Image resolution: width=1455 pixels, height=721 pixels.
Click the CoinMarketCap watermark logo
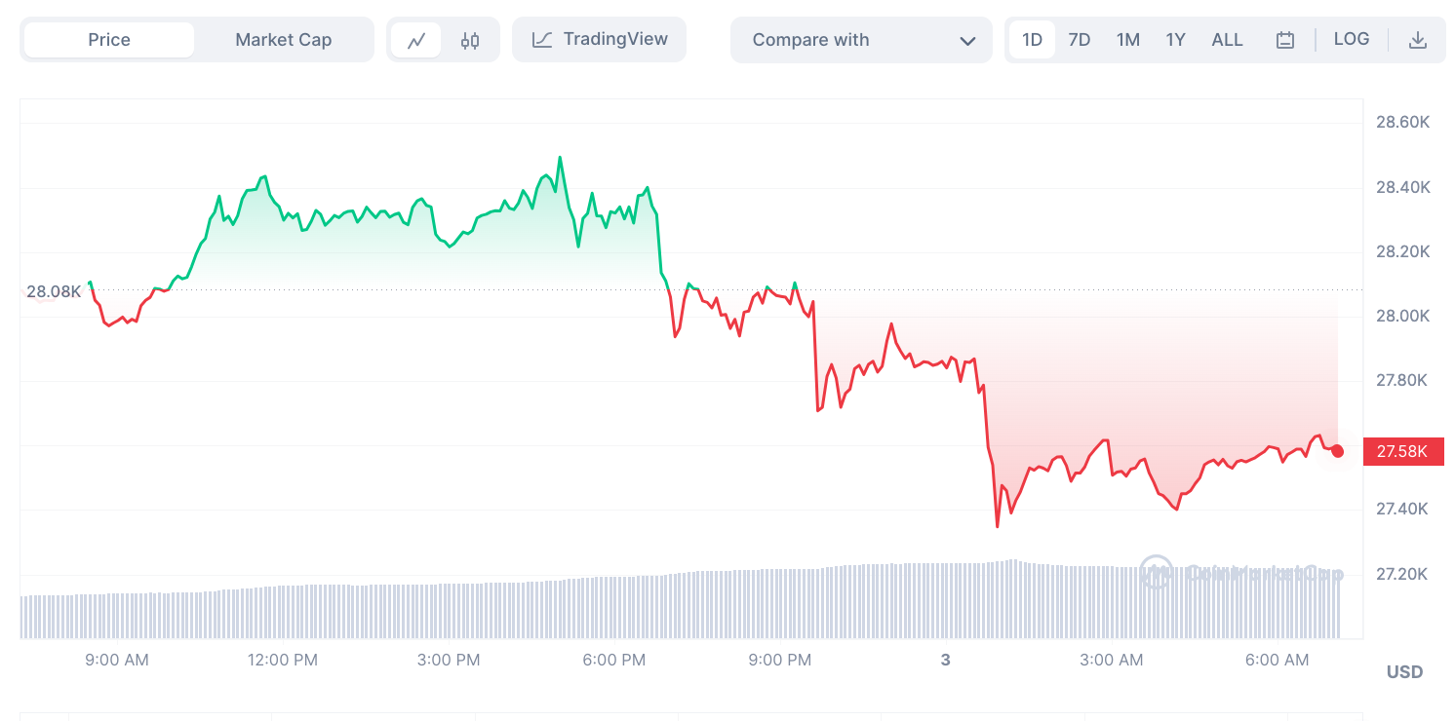point(1156,573)
